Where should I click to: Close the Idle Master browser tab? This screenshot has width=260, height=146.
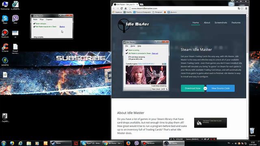[137, 4]
